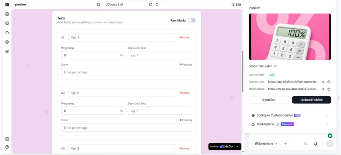Open the Deep Build mode dropdown
Screen dimensions: 341x155
pyautogui.click(x=266, y=144)
